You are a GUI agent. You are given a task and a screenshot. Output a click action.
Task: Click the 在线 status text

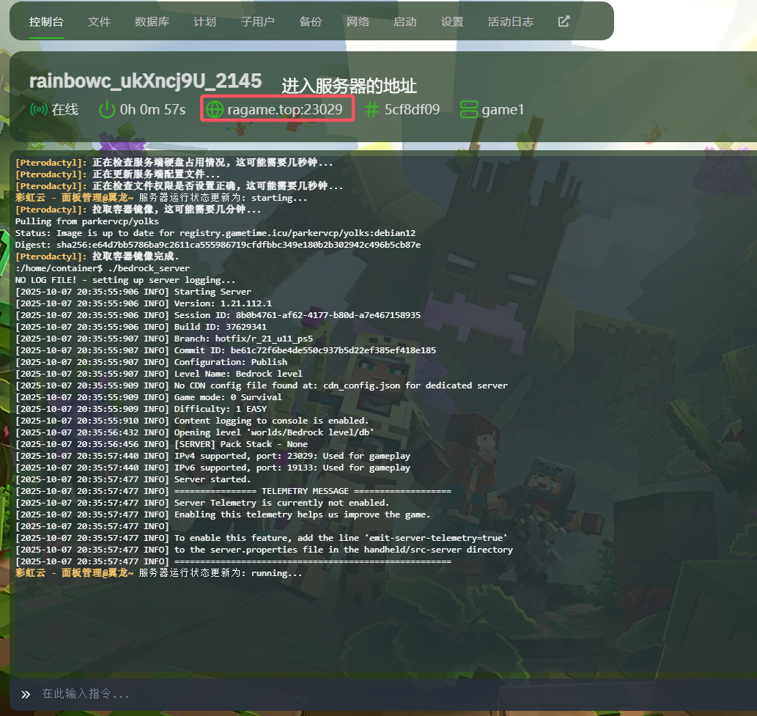pos(64,110)
